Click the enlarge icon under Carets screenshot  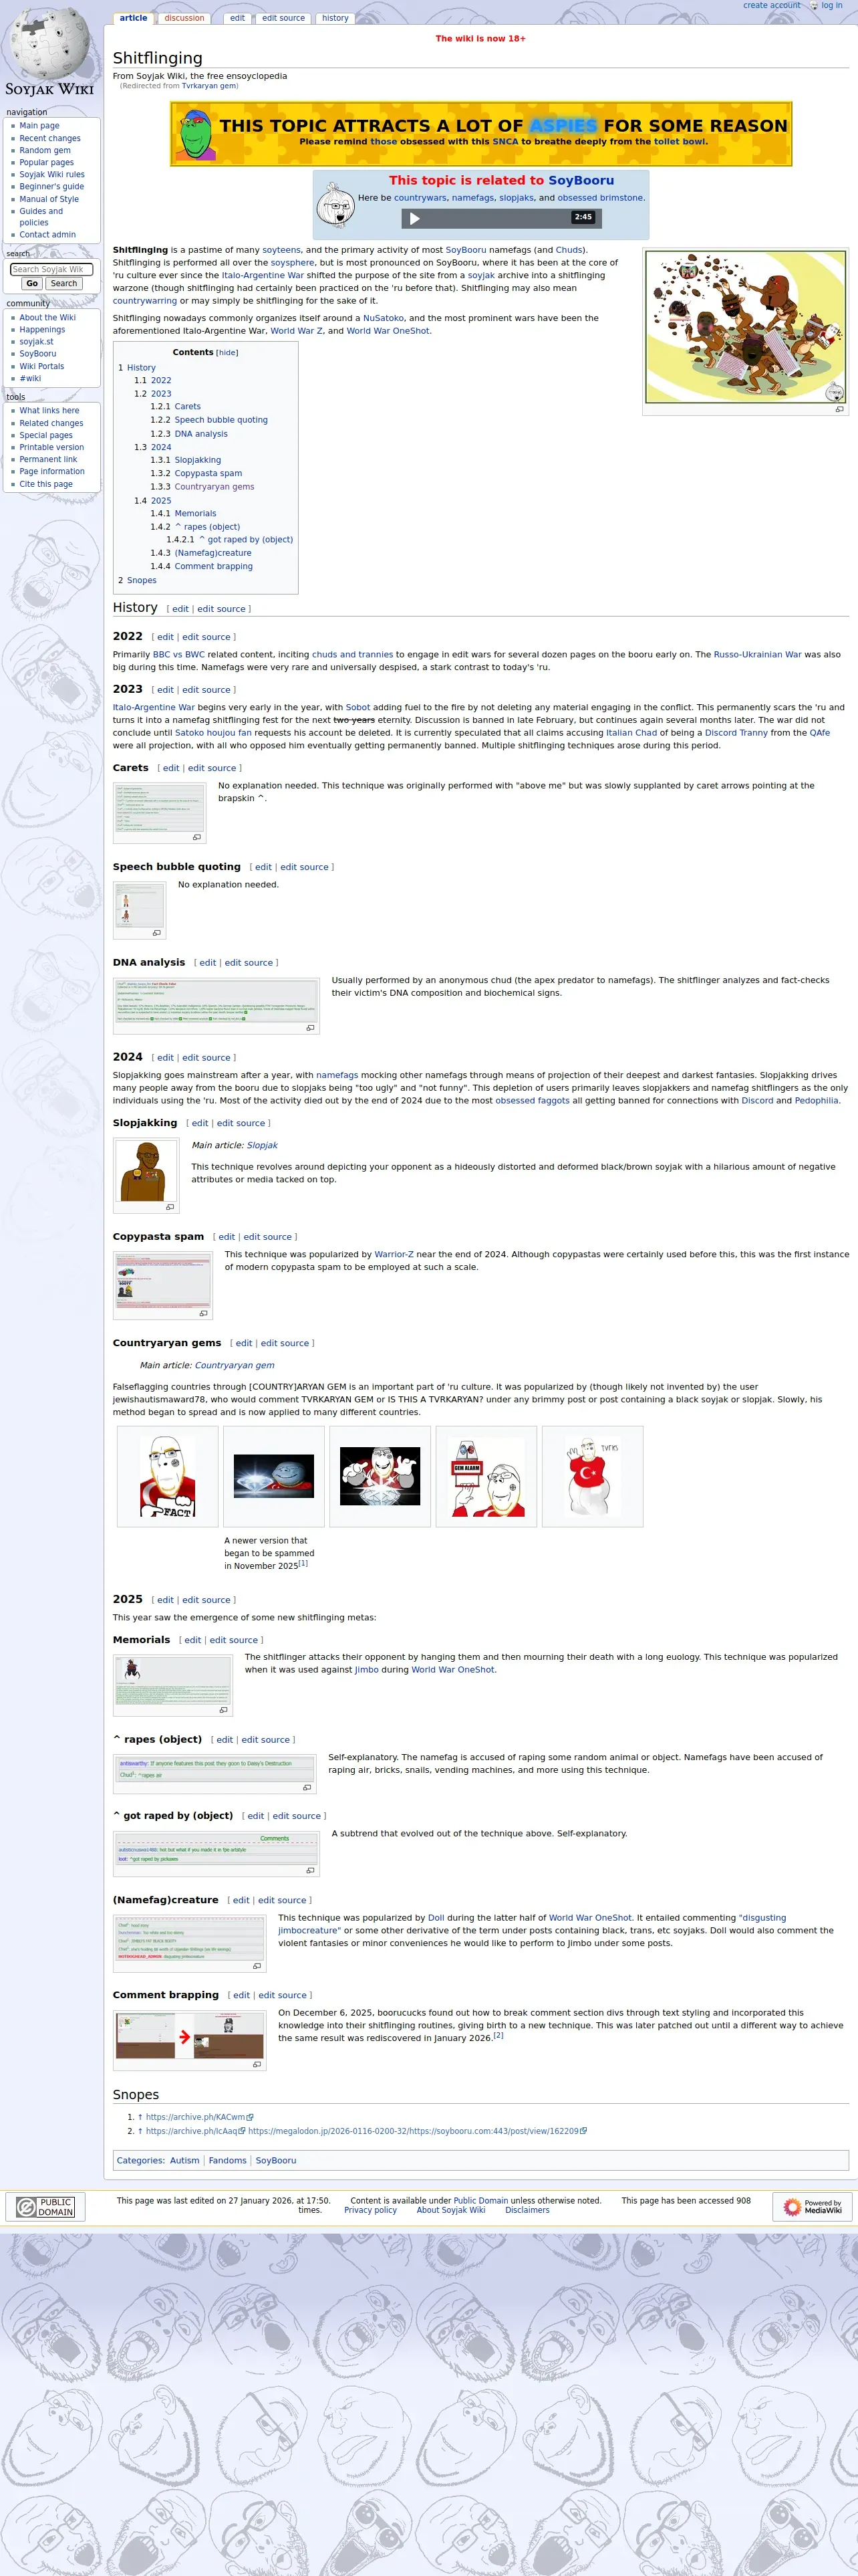pyautogui.click(x=196, y=837)
